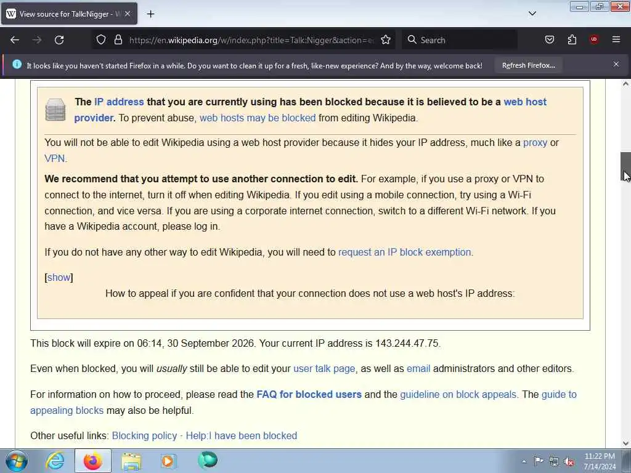Open the Firefox hamburger menu
631x473 pixels.
coord(616,39)
